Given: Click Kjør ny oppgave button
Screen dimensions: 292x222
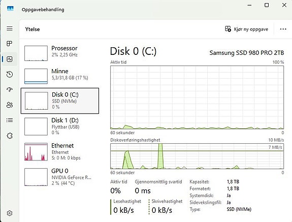Looking at the screenshot, I should pyautogui.click(x=246, y=29).
